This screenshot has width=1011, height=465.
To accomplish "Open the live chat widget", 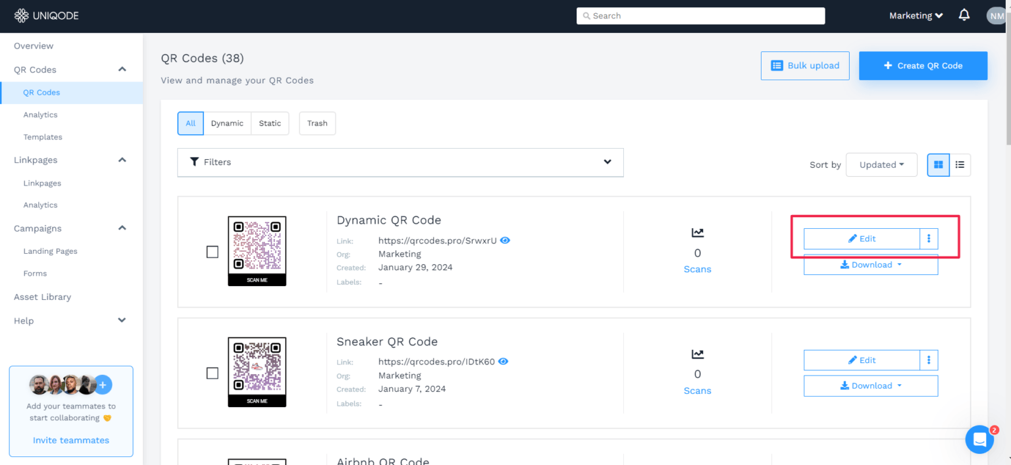I will pyautogui.click(x=979, y=439).
